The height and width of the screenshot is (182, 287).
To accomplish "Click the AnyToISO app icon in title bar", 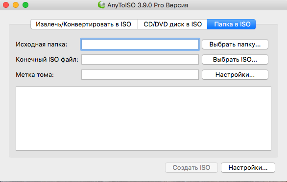I will (x=101, y=5).
